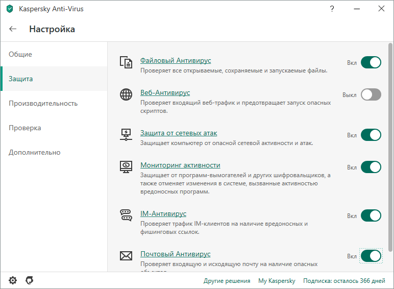Select the Общие settings tab
394x289 pixels.
pyautogui.click(x=20, y=54)
